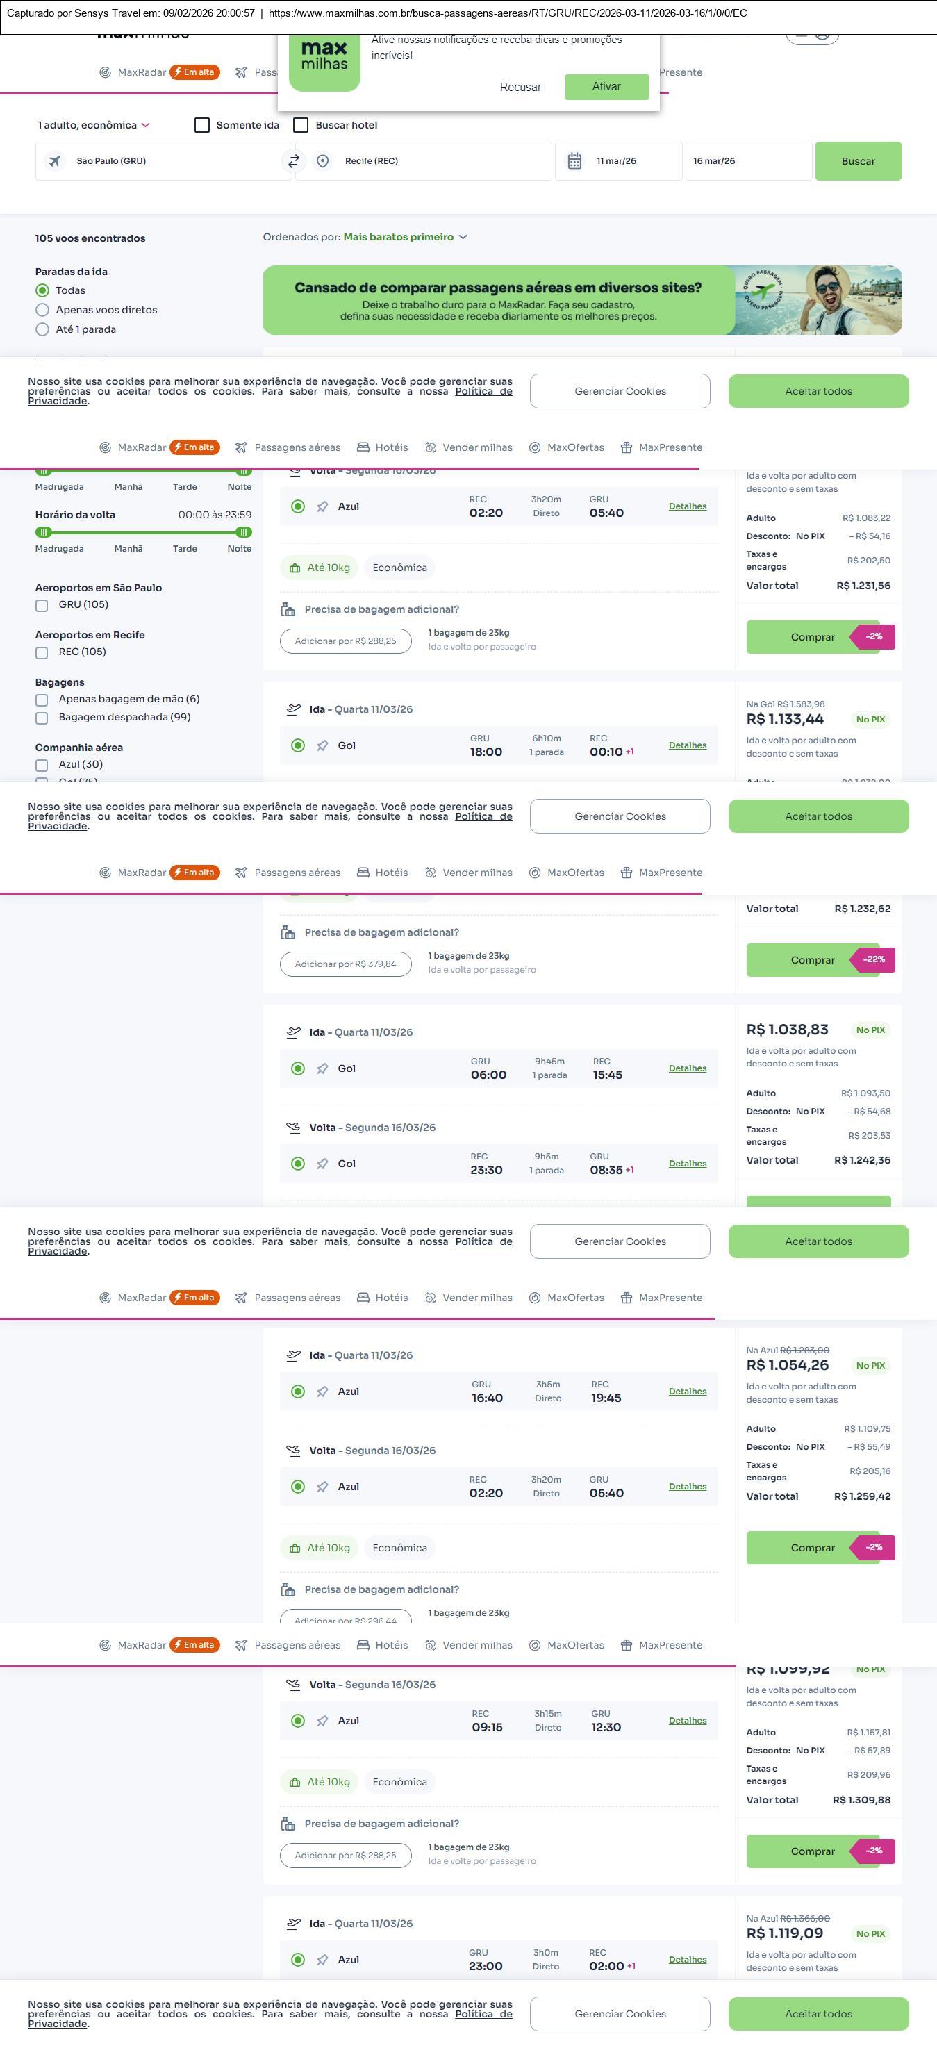Click the green 'Buscar' search button
This screenshot has width=937, height=2048.
point(858,161)
